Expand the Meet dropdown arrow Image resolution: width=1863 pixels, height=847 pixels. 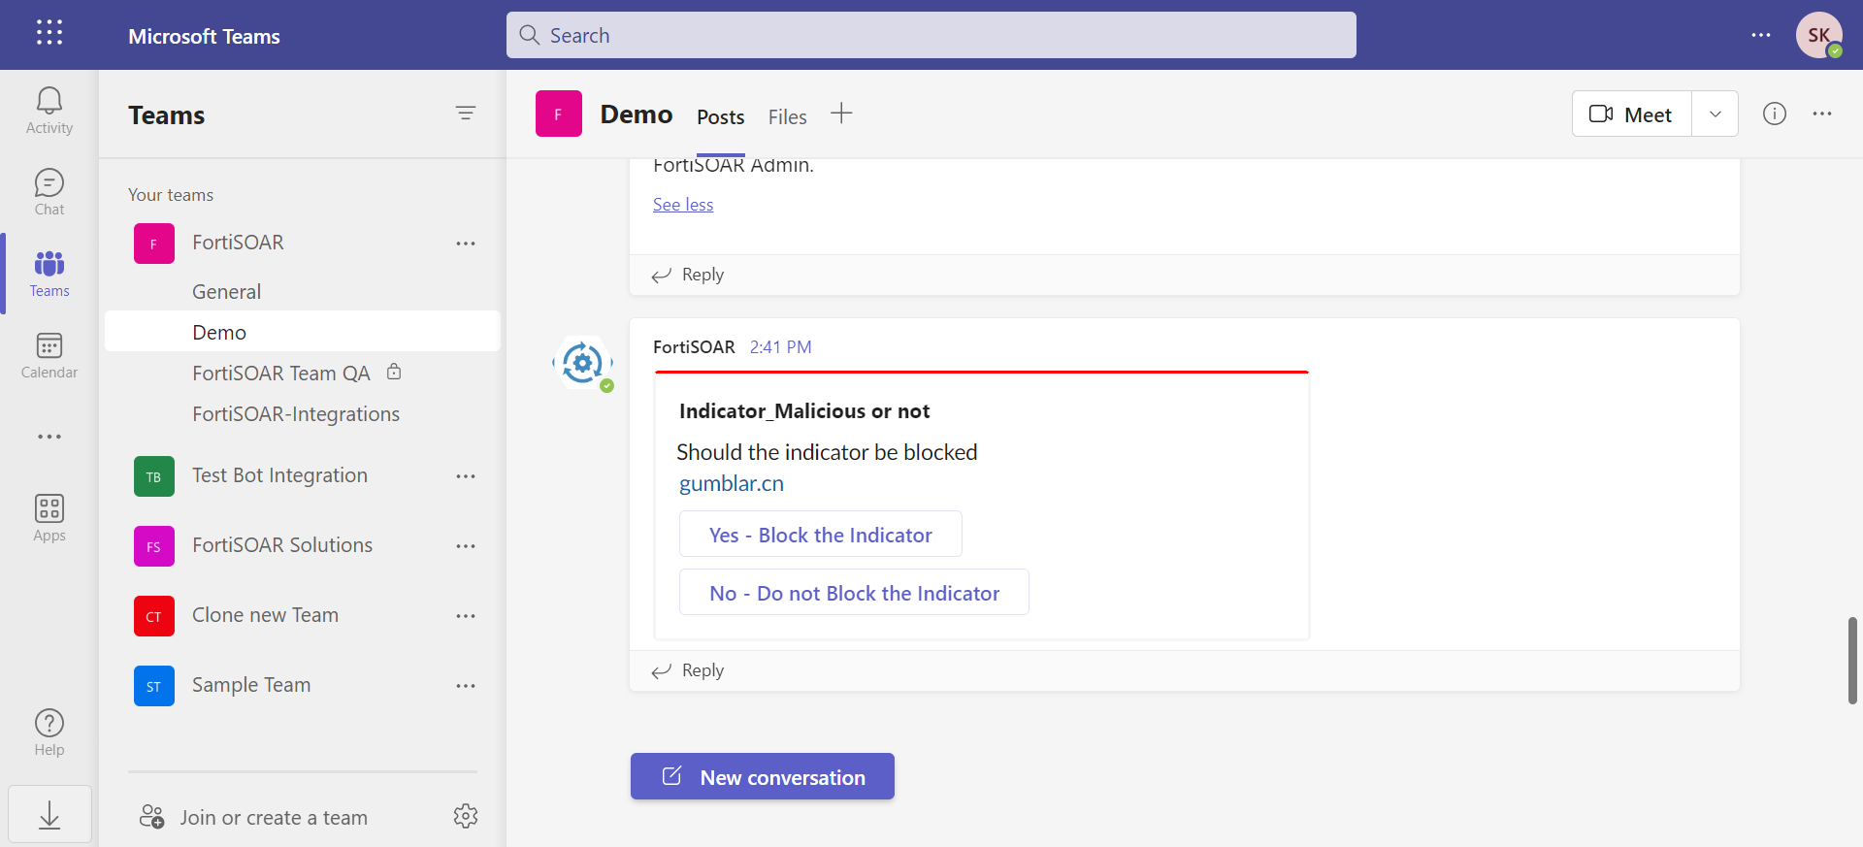[1716, 114]
